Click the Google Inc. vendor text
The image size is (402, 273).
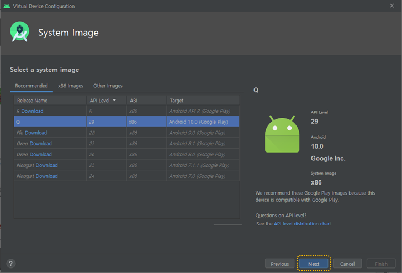tap(328, 158)
